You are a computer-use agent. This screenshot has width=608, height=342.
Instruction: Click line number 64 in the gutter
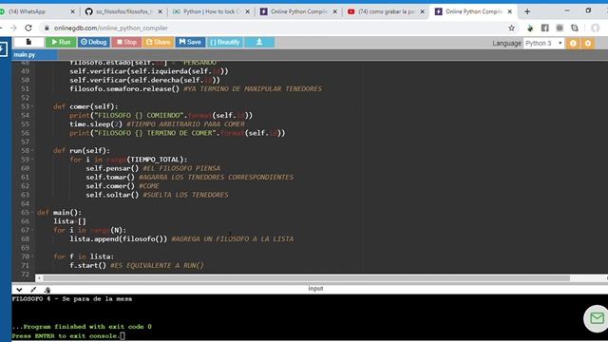click(25, 203)
